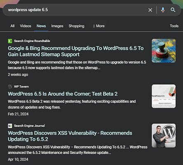Submit search with the magnifying glass icon

pos(173,10)
